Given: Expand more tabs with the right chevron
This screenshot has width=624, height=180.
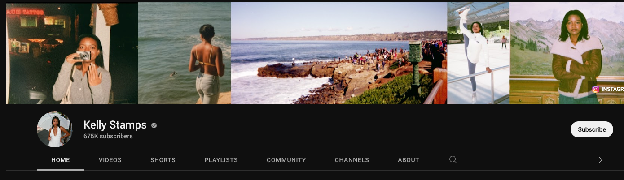Looking at the screenshot, I should pyautogui.click(x=600, y=160).
